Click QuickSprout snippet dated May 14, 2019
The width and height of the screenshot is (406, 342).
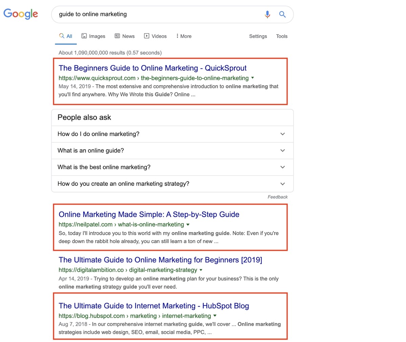168,91
